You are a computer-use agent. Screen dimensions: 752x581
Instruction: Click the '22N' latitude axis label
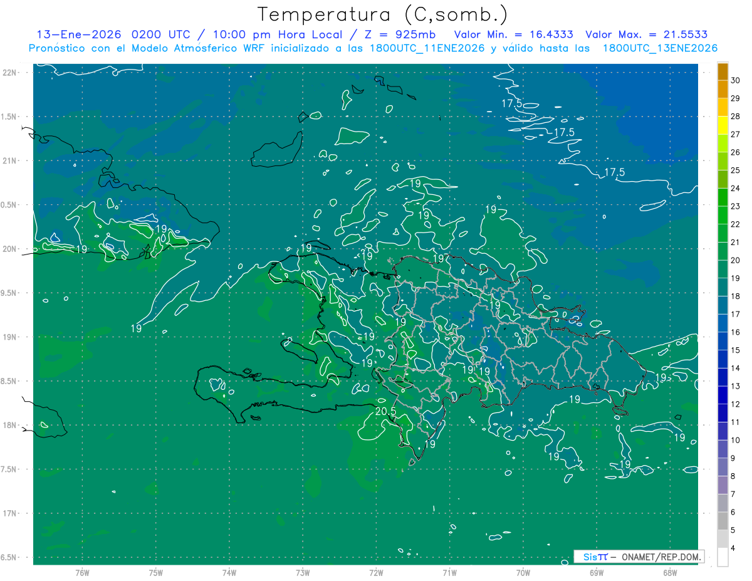[10, 73]
